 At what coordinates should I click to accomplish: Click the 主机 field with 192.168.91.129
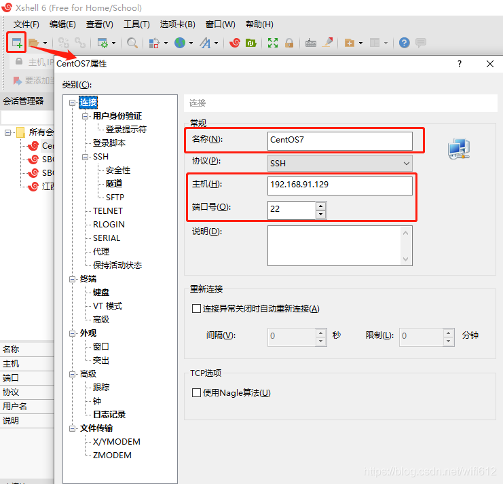tap(339, 185)
